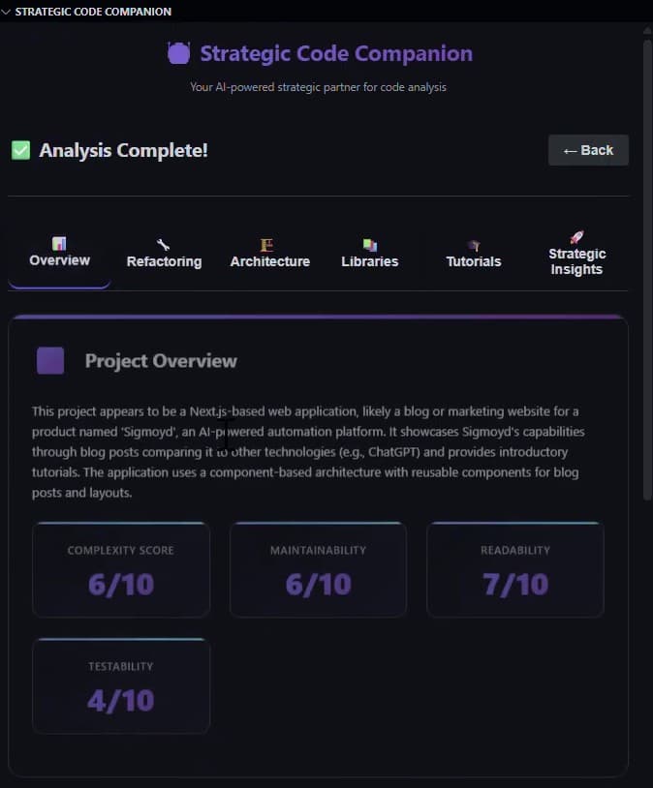Click the Complexity Score 6/10 card
Image resolution: width=653 pixels, height=788 pixels.
point(120,569)
